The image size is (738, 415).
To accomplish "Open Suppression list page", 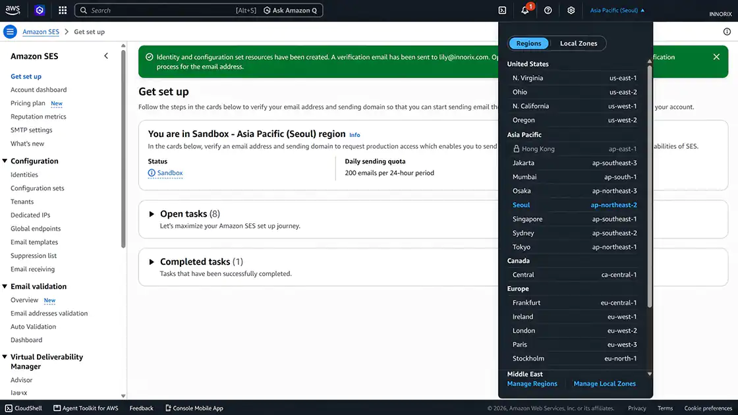I will coord(34,256).
